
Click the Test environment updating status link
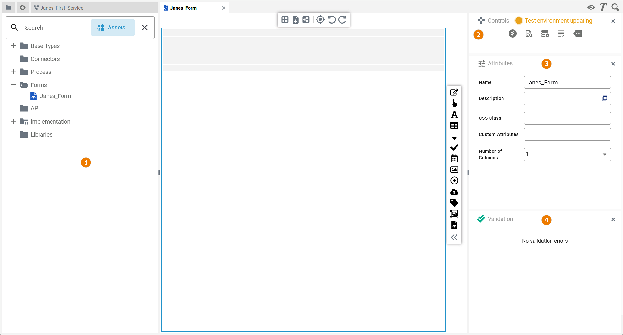click(559, 20)
